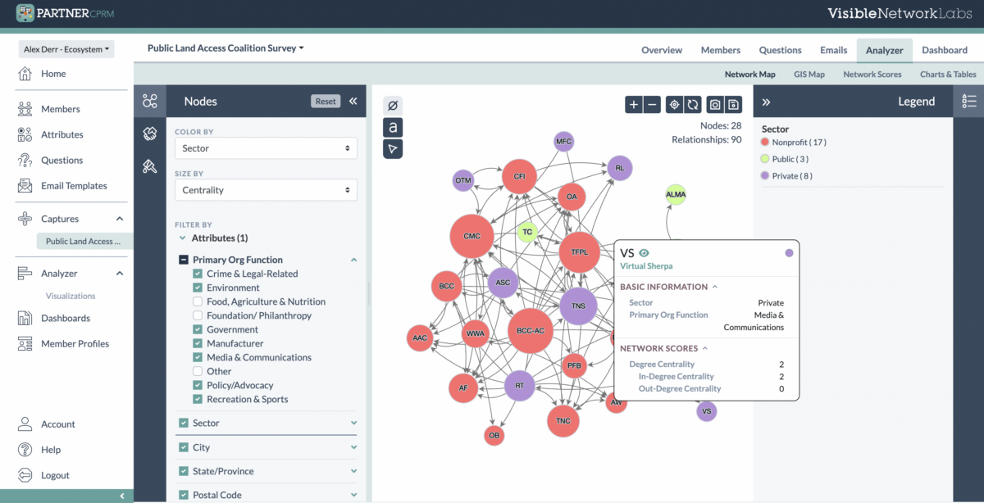984x503 pixels.
Task: Check Food, Agriculture & Nutrition filter
Action: [198, 301]
